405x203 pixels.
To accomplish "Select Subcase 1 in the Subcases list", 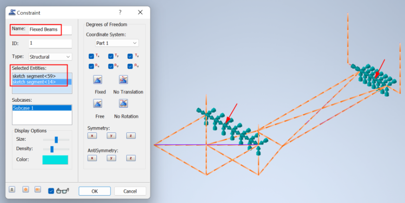I will point(42,108).
